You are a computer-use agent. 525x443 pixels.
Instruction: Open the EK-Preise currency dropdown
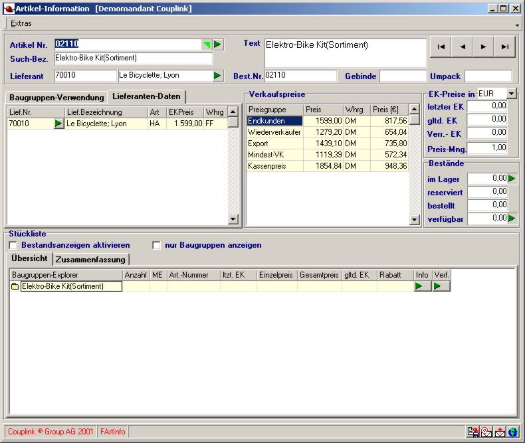point(511,94)
